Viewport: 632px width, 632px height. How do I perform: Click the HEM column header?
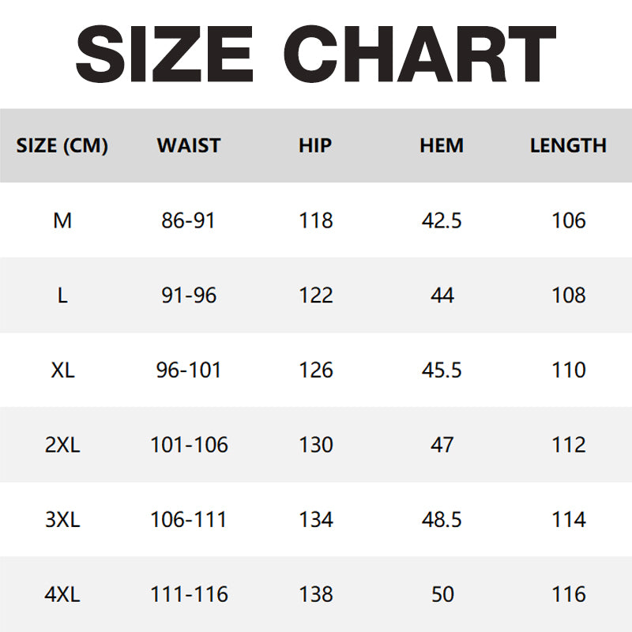click(442, 145)
